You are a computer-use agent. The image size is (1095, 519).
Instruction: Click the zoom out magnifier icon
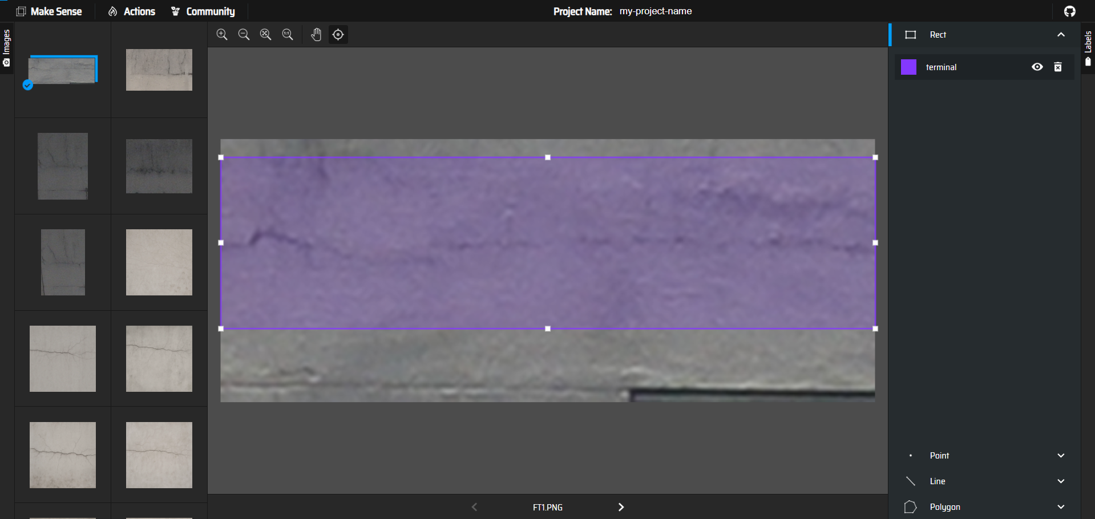click(244, 35)
